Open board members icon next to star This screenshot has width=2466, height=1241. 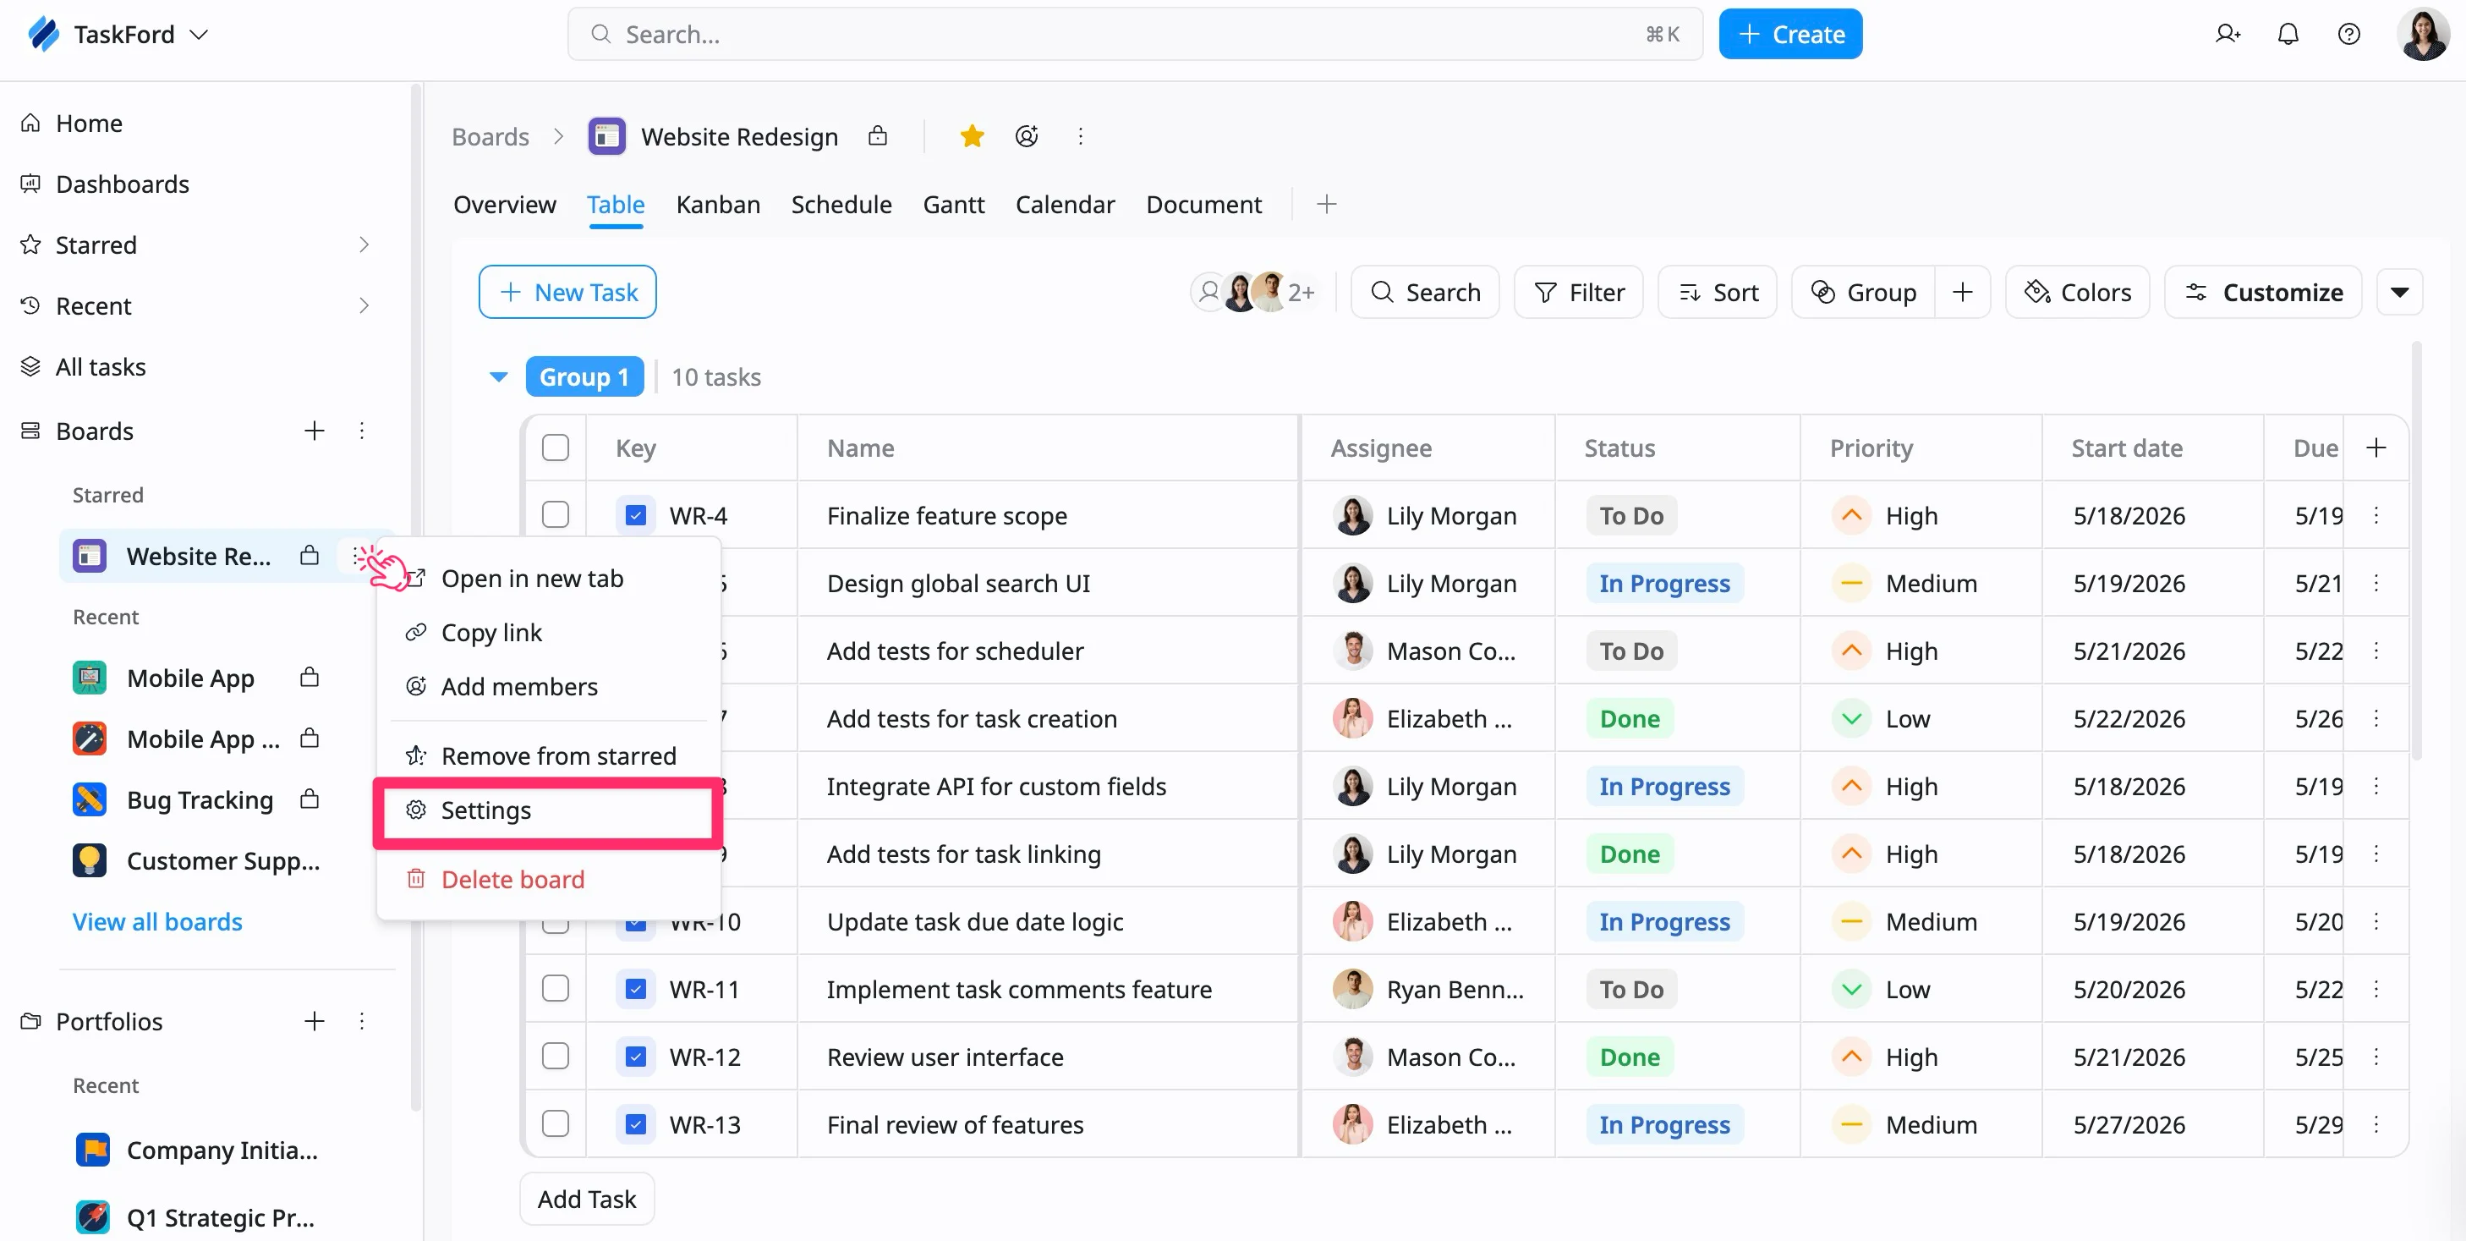point(1026,136)
